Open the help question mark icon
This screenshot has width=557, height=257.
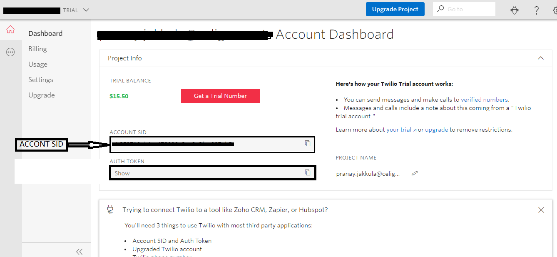(537, 10)
